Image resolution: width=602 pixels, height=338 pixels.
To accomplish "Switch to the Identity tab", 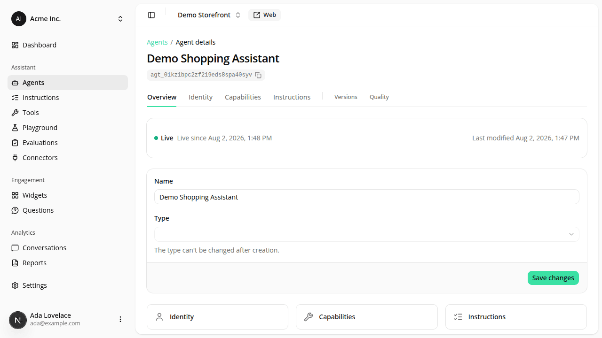I will coord(200,97).
